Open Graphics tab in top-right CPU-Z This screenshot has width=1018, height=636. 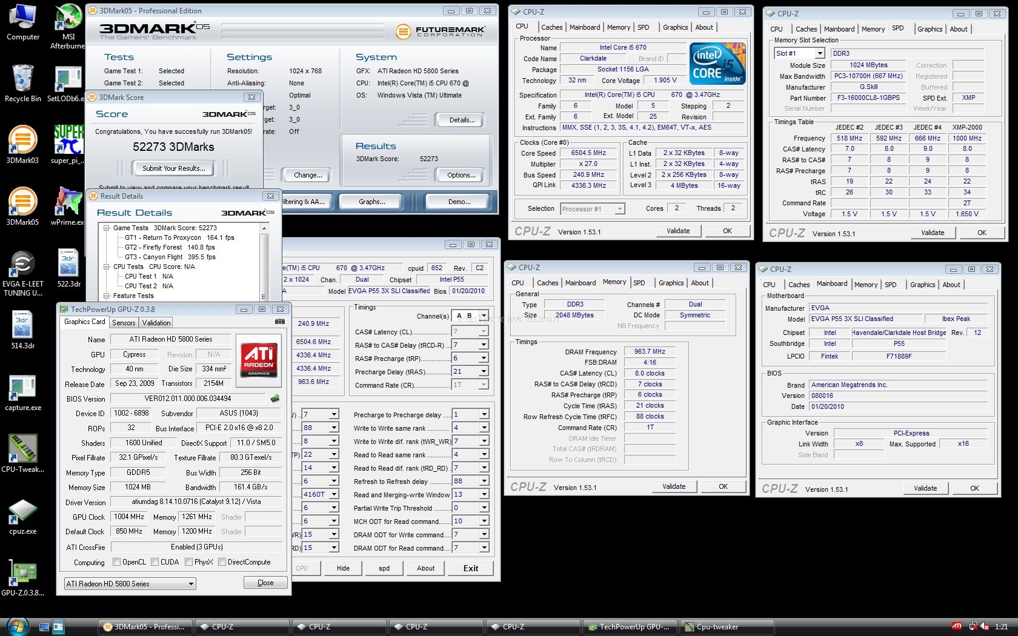click(930, 29)
